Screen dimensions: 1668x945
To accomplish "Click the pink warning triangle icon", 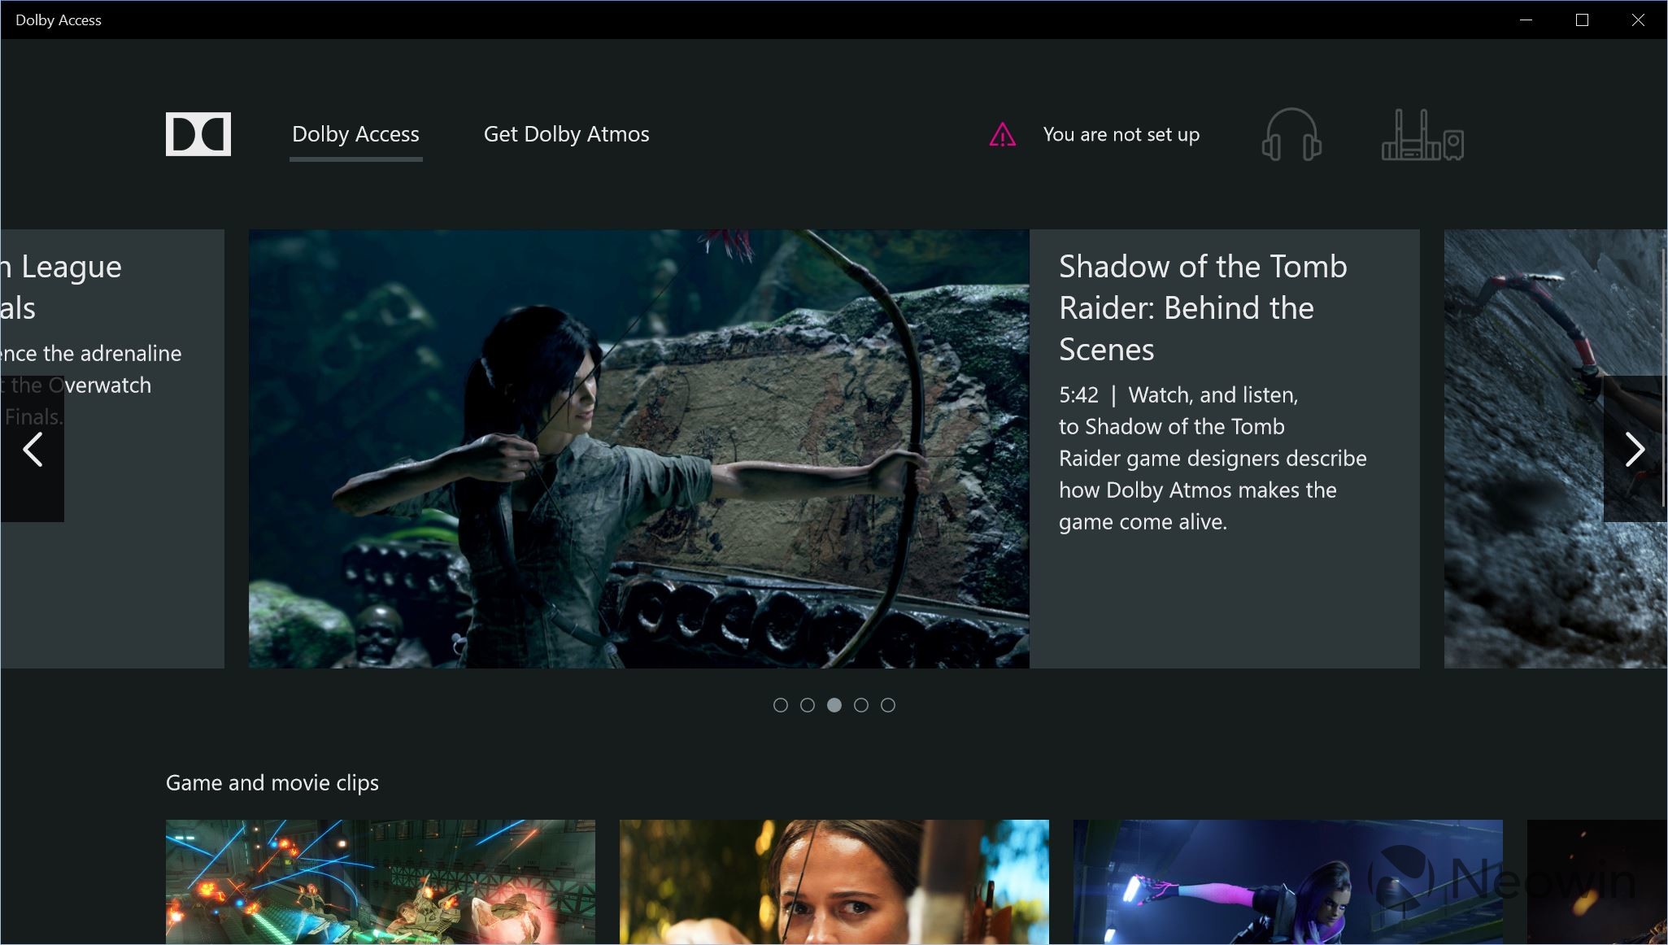I will pos(1002,135).
